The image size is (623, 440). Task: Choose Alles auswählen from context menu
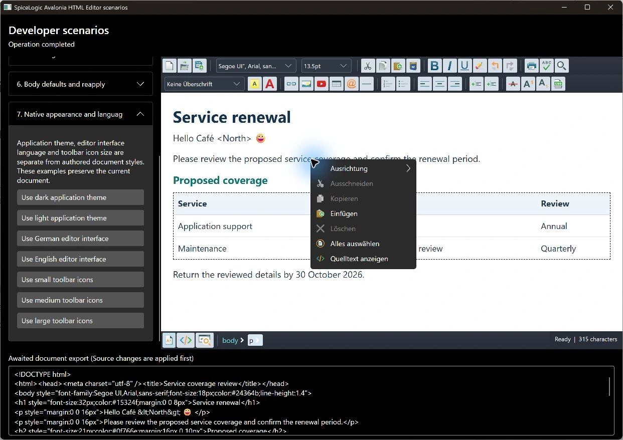(x=363, y=244)
